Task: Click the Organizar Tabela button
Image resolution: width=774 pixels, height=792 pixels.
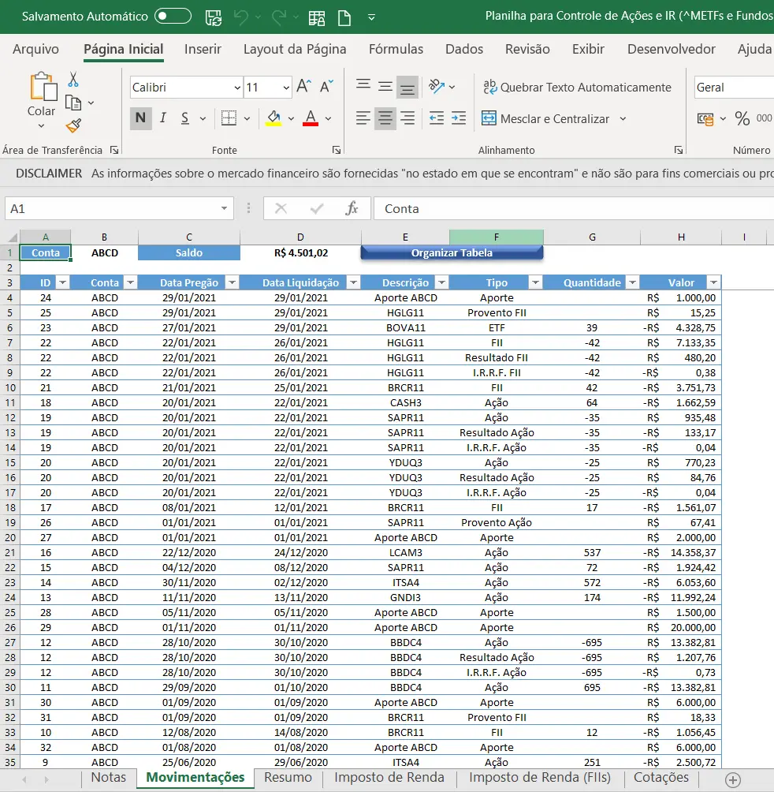Action: tap(452, 253)
